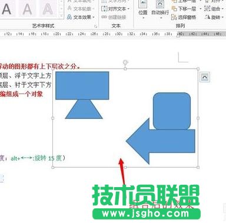This screenshot has width=226, height=223.
Task: Open the 位置 position dropdown
Action: [143, 9]
